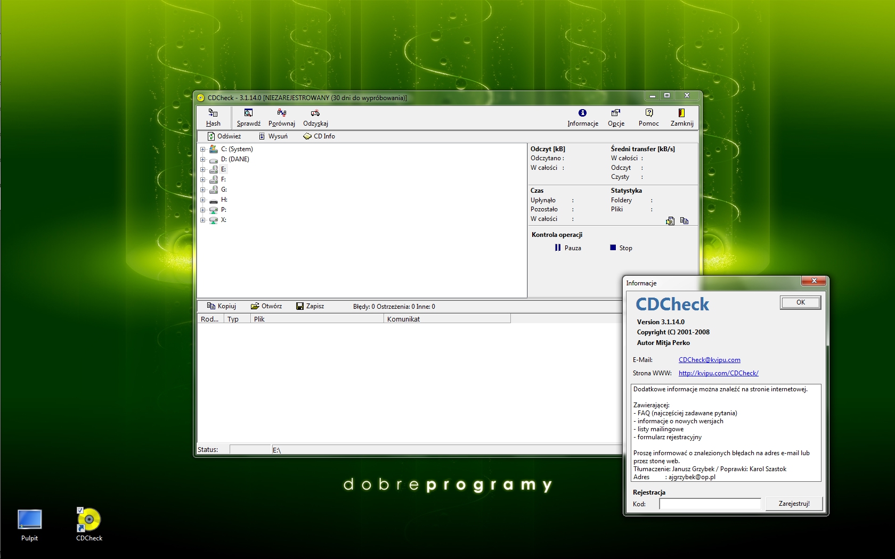Click the Kod registration input field

click(x=709, y=504)
